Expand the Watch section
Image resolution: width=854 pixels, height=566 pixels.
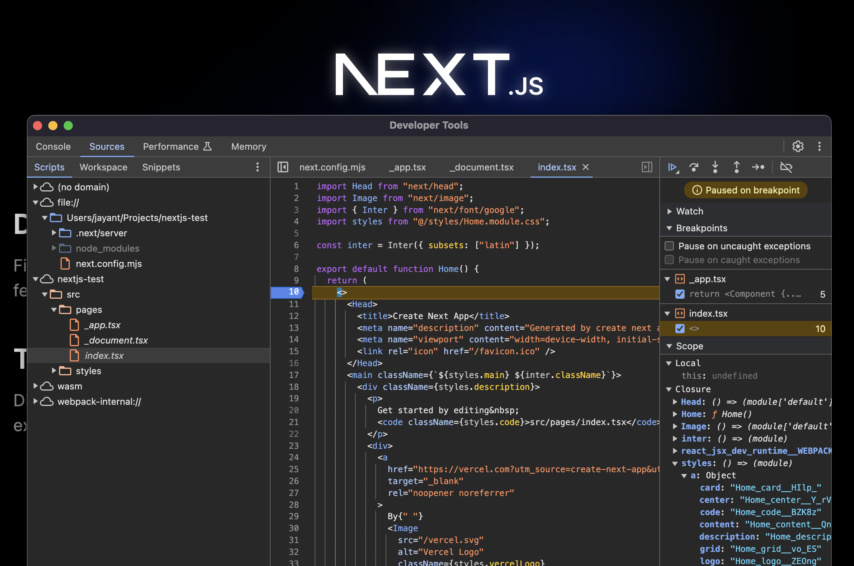[x=670, y=211]
